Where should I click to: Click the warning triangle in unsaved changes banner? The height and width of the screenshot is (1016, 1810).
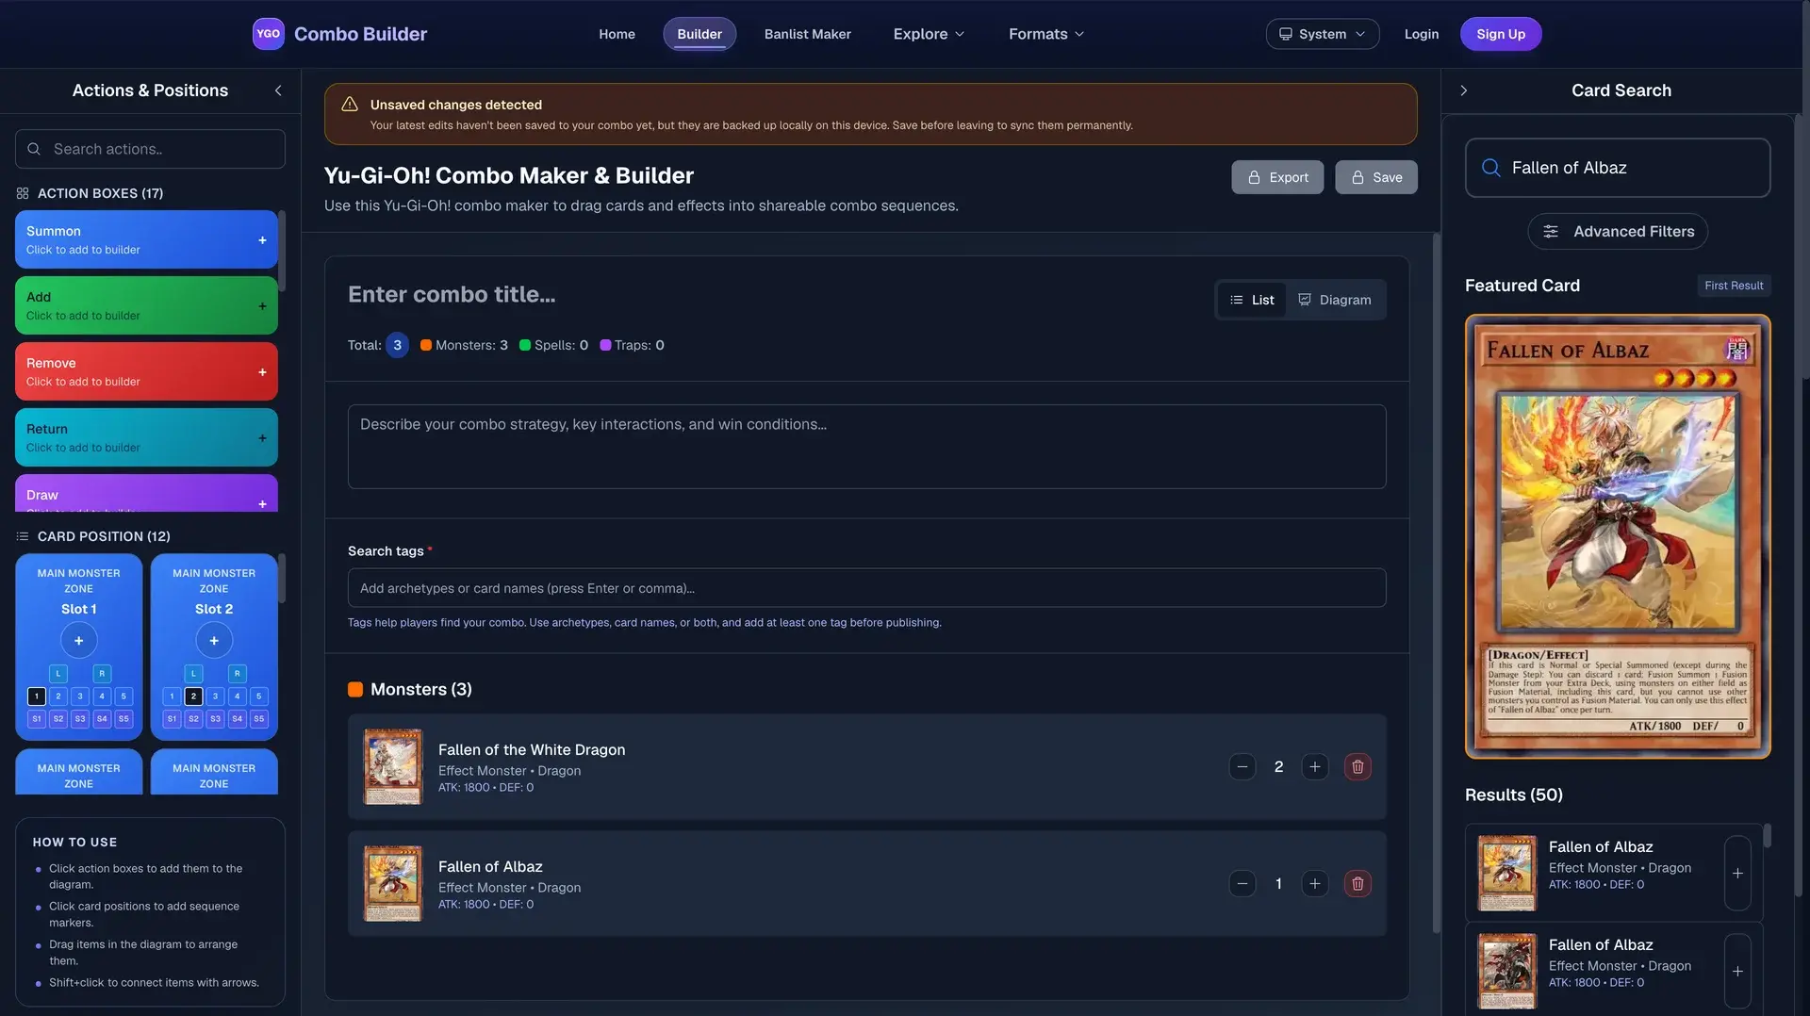(350, 105)
